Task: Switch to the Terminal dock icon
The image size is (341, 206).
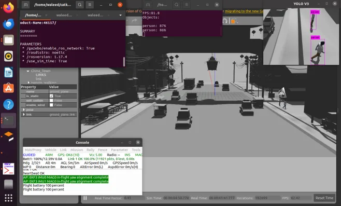Action: [8, 120]
